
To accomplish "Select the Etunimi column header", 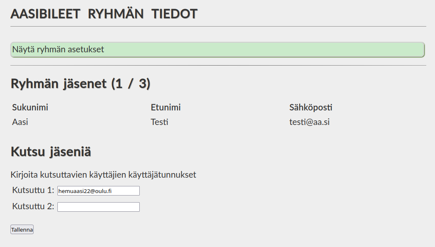I will tap(166, 108).
